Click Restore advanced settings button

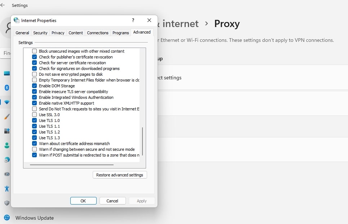[120, 175]
